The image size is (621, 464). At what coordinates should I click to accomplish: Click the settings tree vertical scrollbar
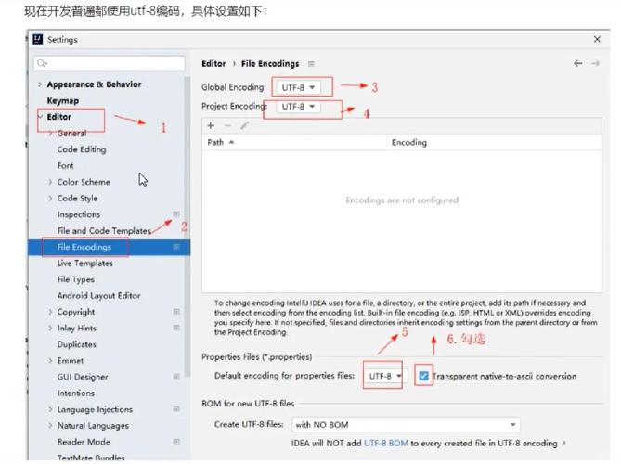coord(188,226)
